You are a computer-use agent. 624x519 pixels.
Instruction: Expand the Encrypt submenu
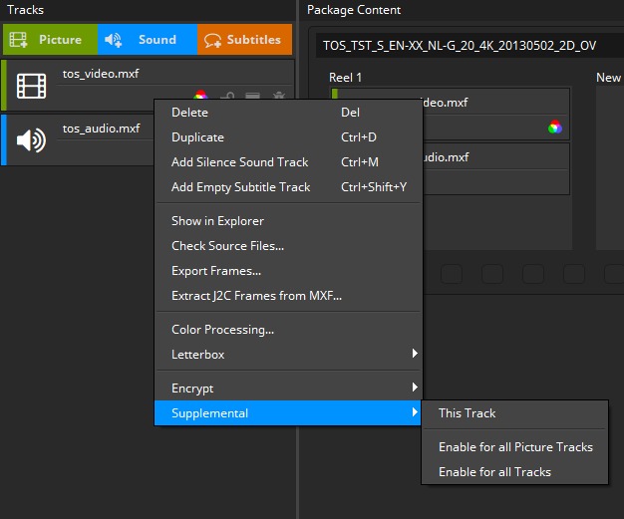click(x=289, y=389)
